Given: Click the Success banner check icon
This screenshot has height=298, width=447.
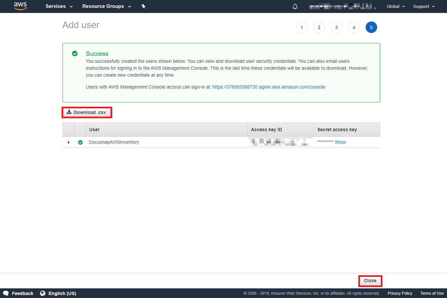Looking at the screenshot, I should pos(75,54).
